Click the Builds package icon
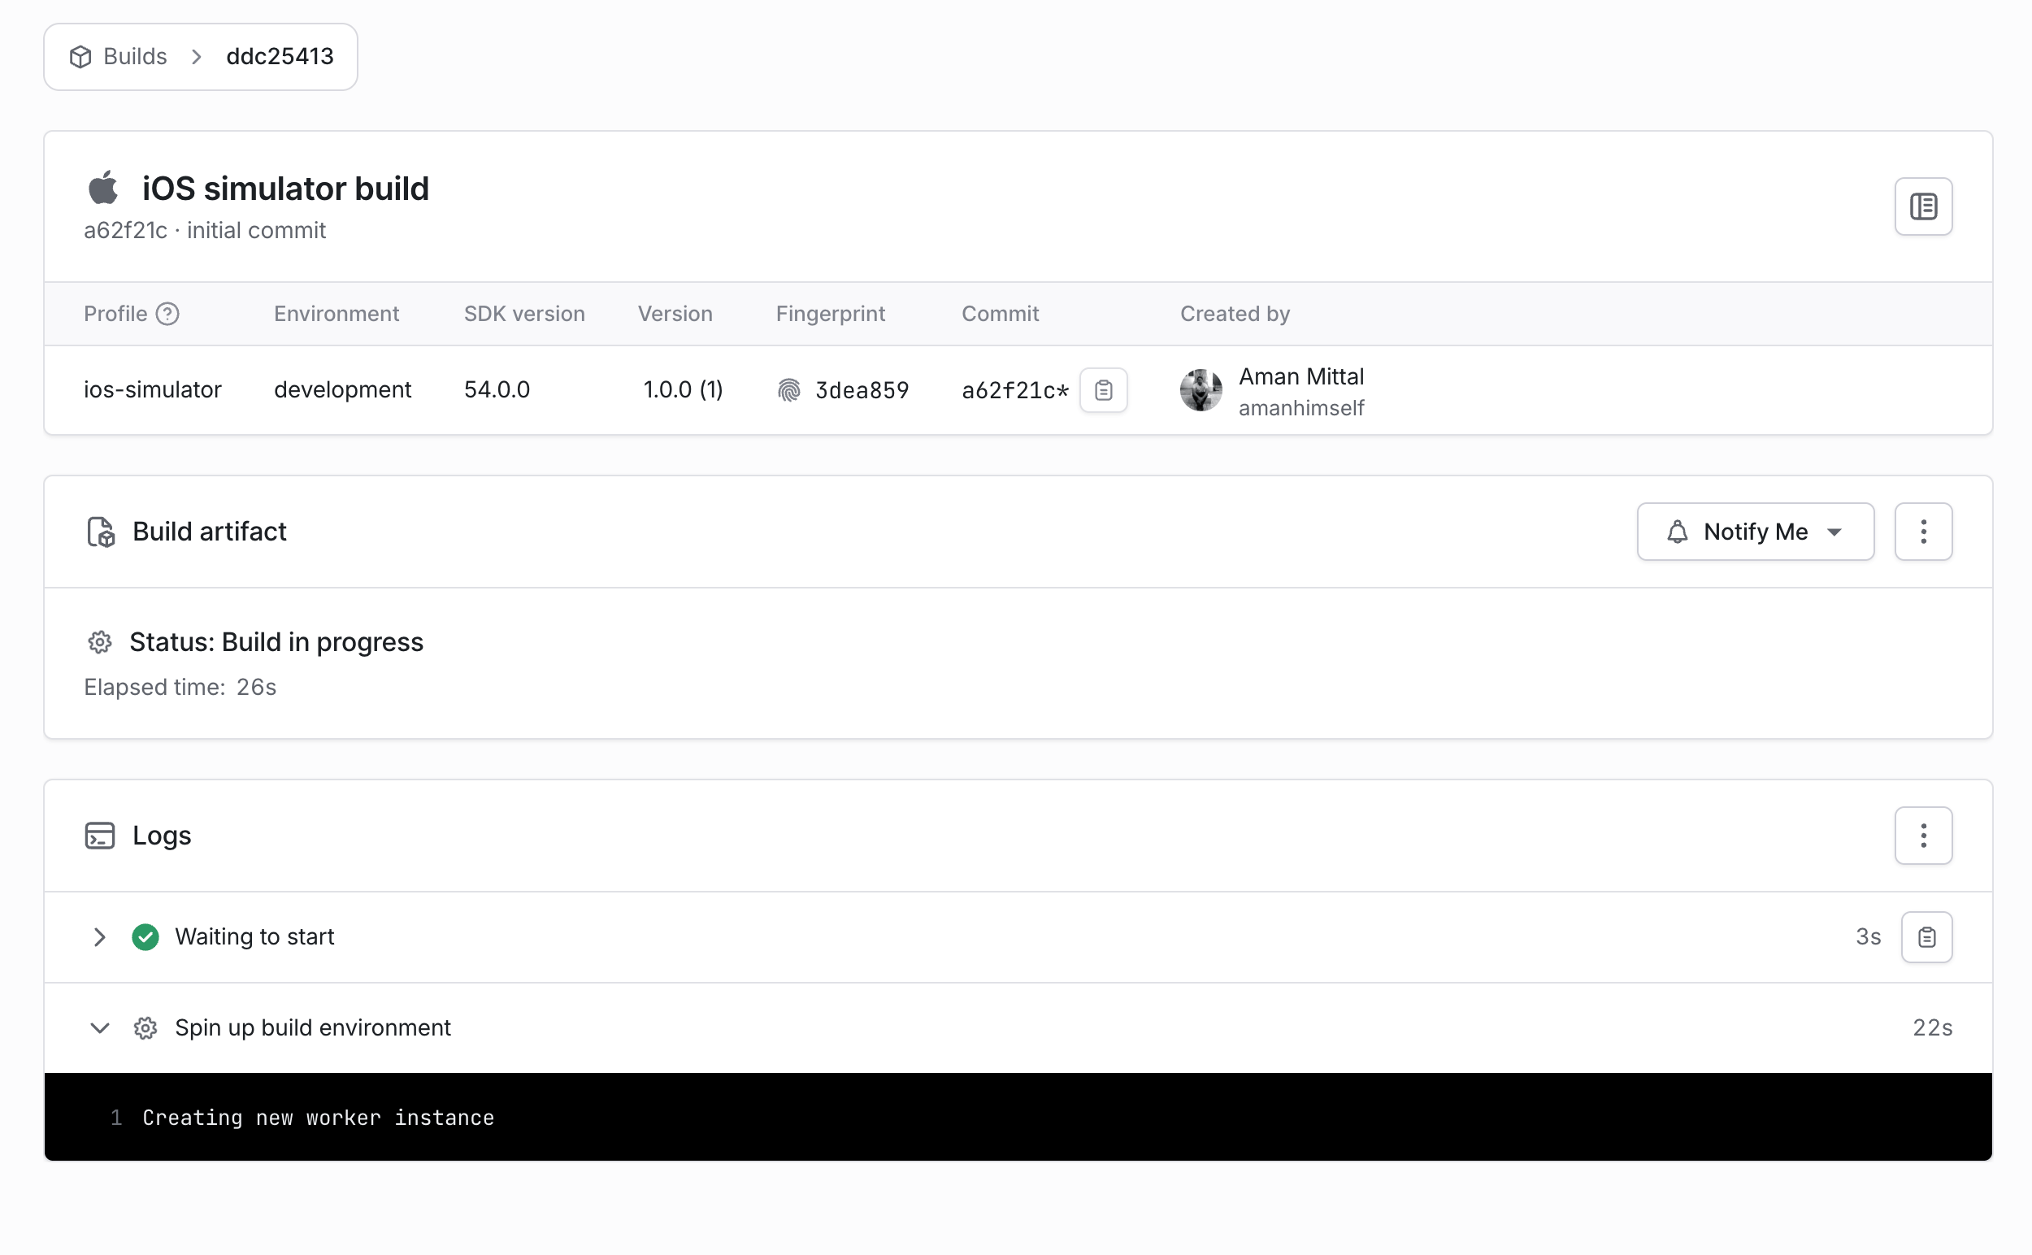 pos(80,56)
